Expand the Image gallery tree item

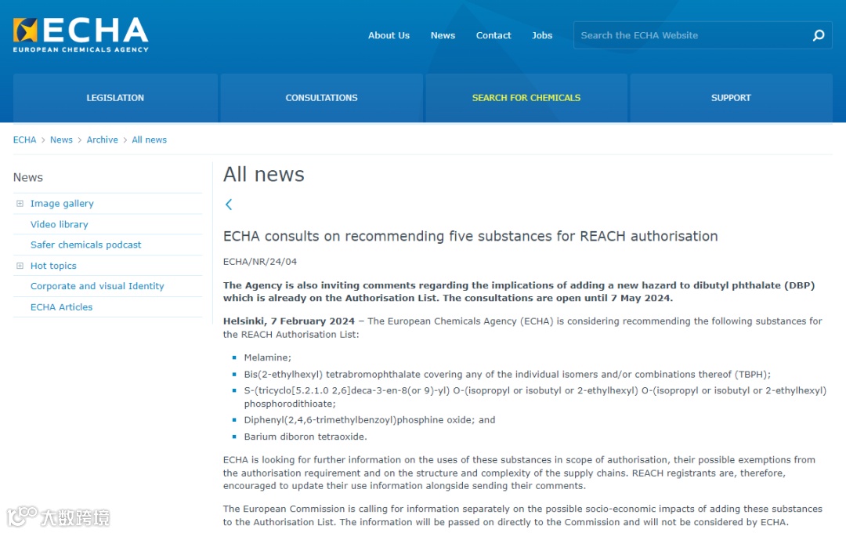click(20, 204)
